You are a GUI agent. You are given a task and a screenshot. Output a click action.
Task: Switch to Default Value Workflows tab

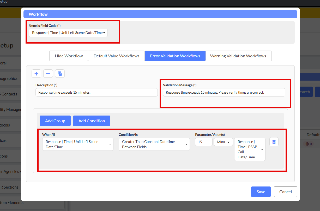116,56
